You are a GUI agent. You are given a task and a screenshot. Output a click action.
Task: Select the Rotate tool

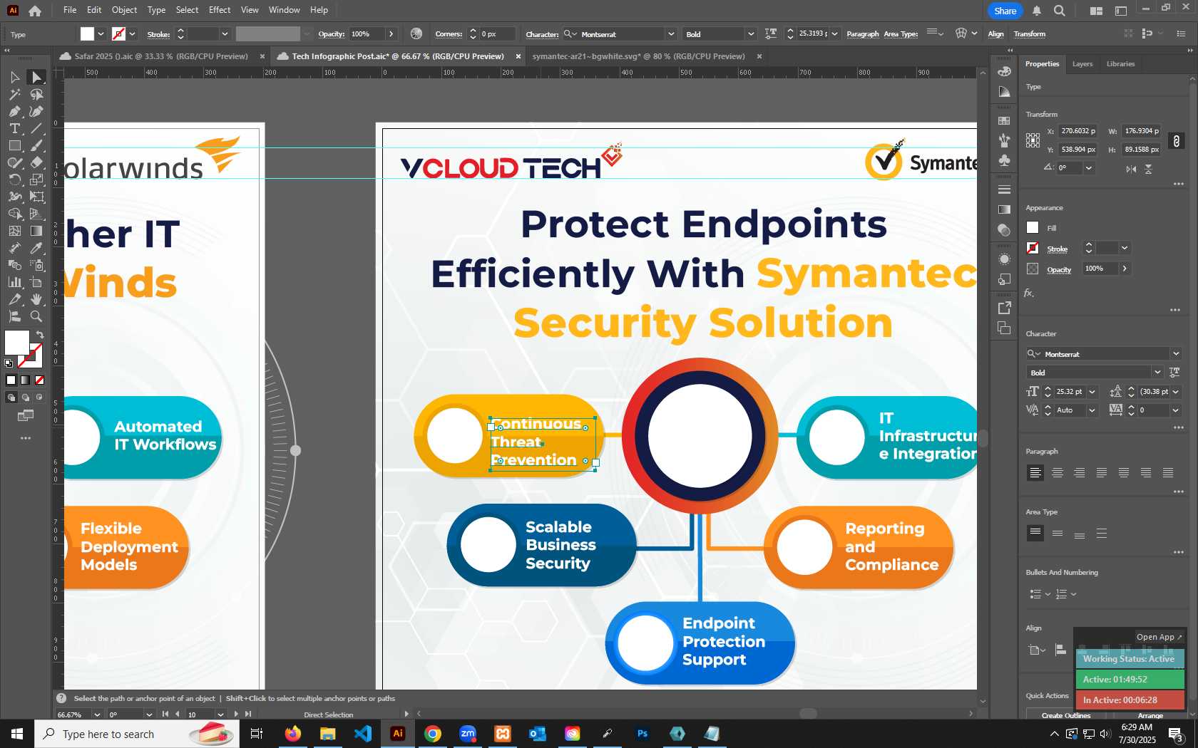pyautogui.click(x=14, y=180)
